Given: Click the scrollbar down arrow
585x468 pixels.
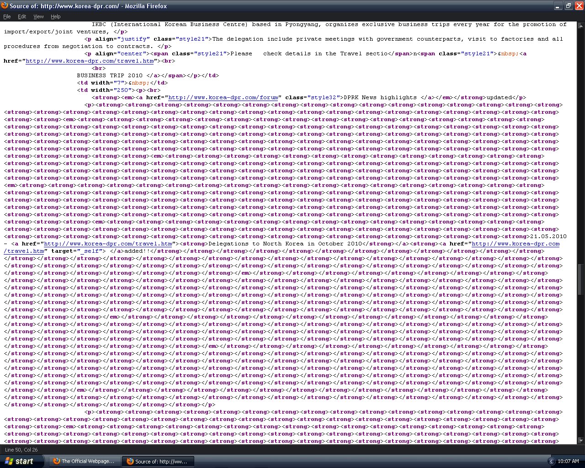Looking at the screenshot, I should [x=580, y=440].
